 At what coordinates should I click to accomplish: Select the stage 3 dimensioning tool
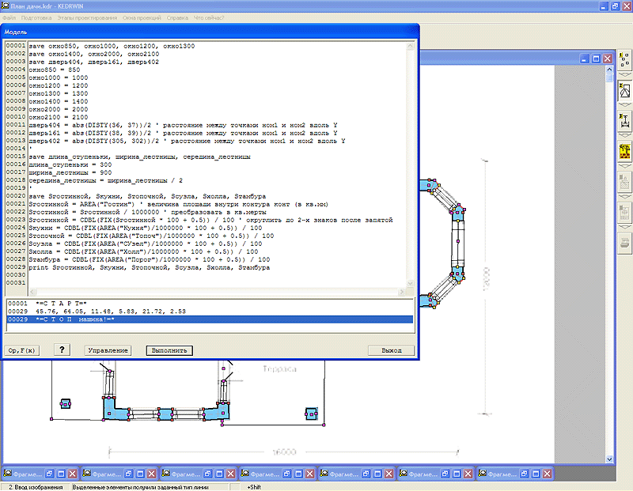pyautogui.click(x=624, y=121)
